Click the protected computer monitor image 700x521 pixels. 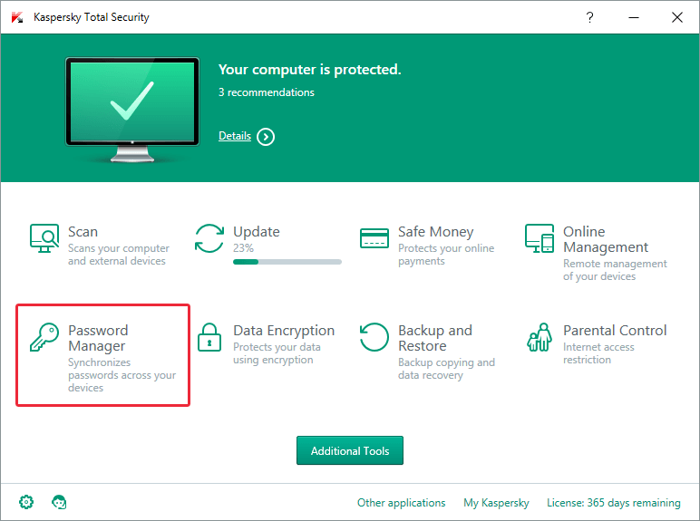coord(132,102)
